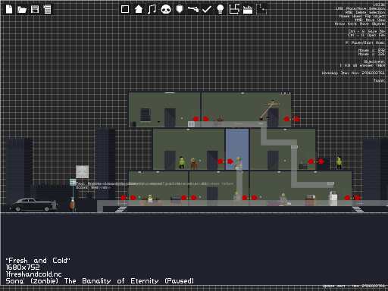The image size is (388, 291).
Task: Select the vent path routing tool
Action: click(234, 9)
